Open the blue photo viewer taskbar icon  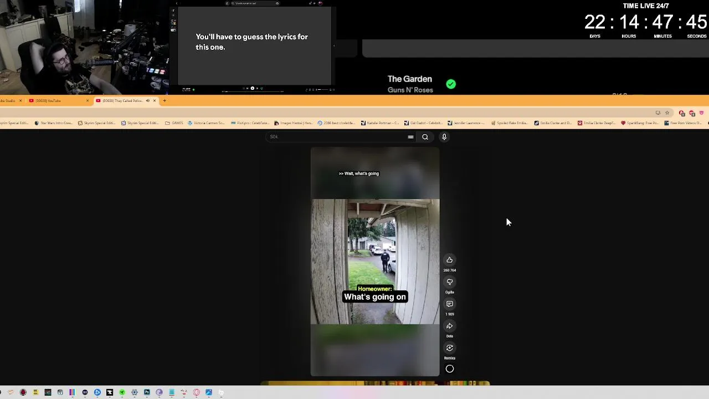(209, 392)
